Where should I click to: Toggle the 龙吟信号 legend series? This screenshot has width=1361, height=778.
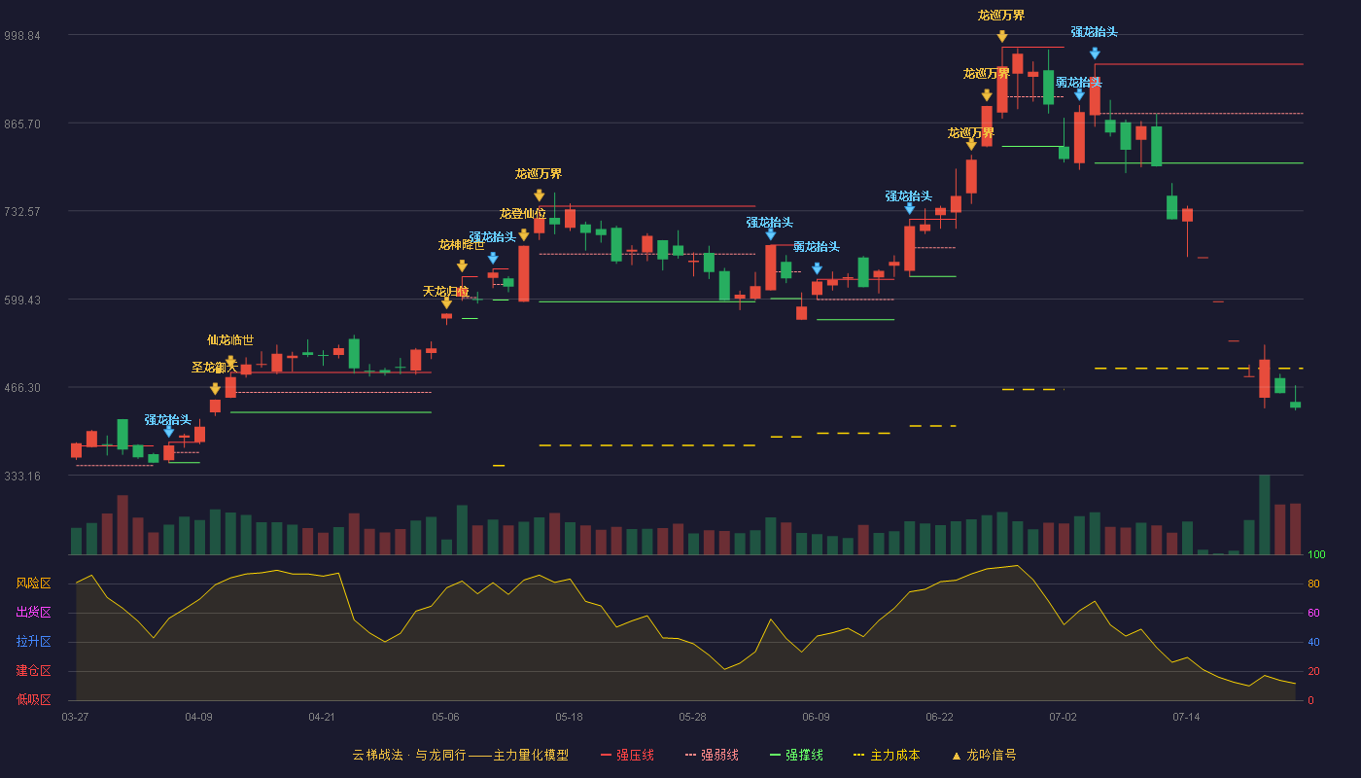tap(983, 755)
